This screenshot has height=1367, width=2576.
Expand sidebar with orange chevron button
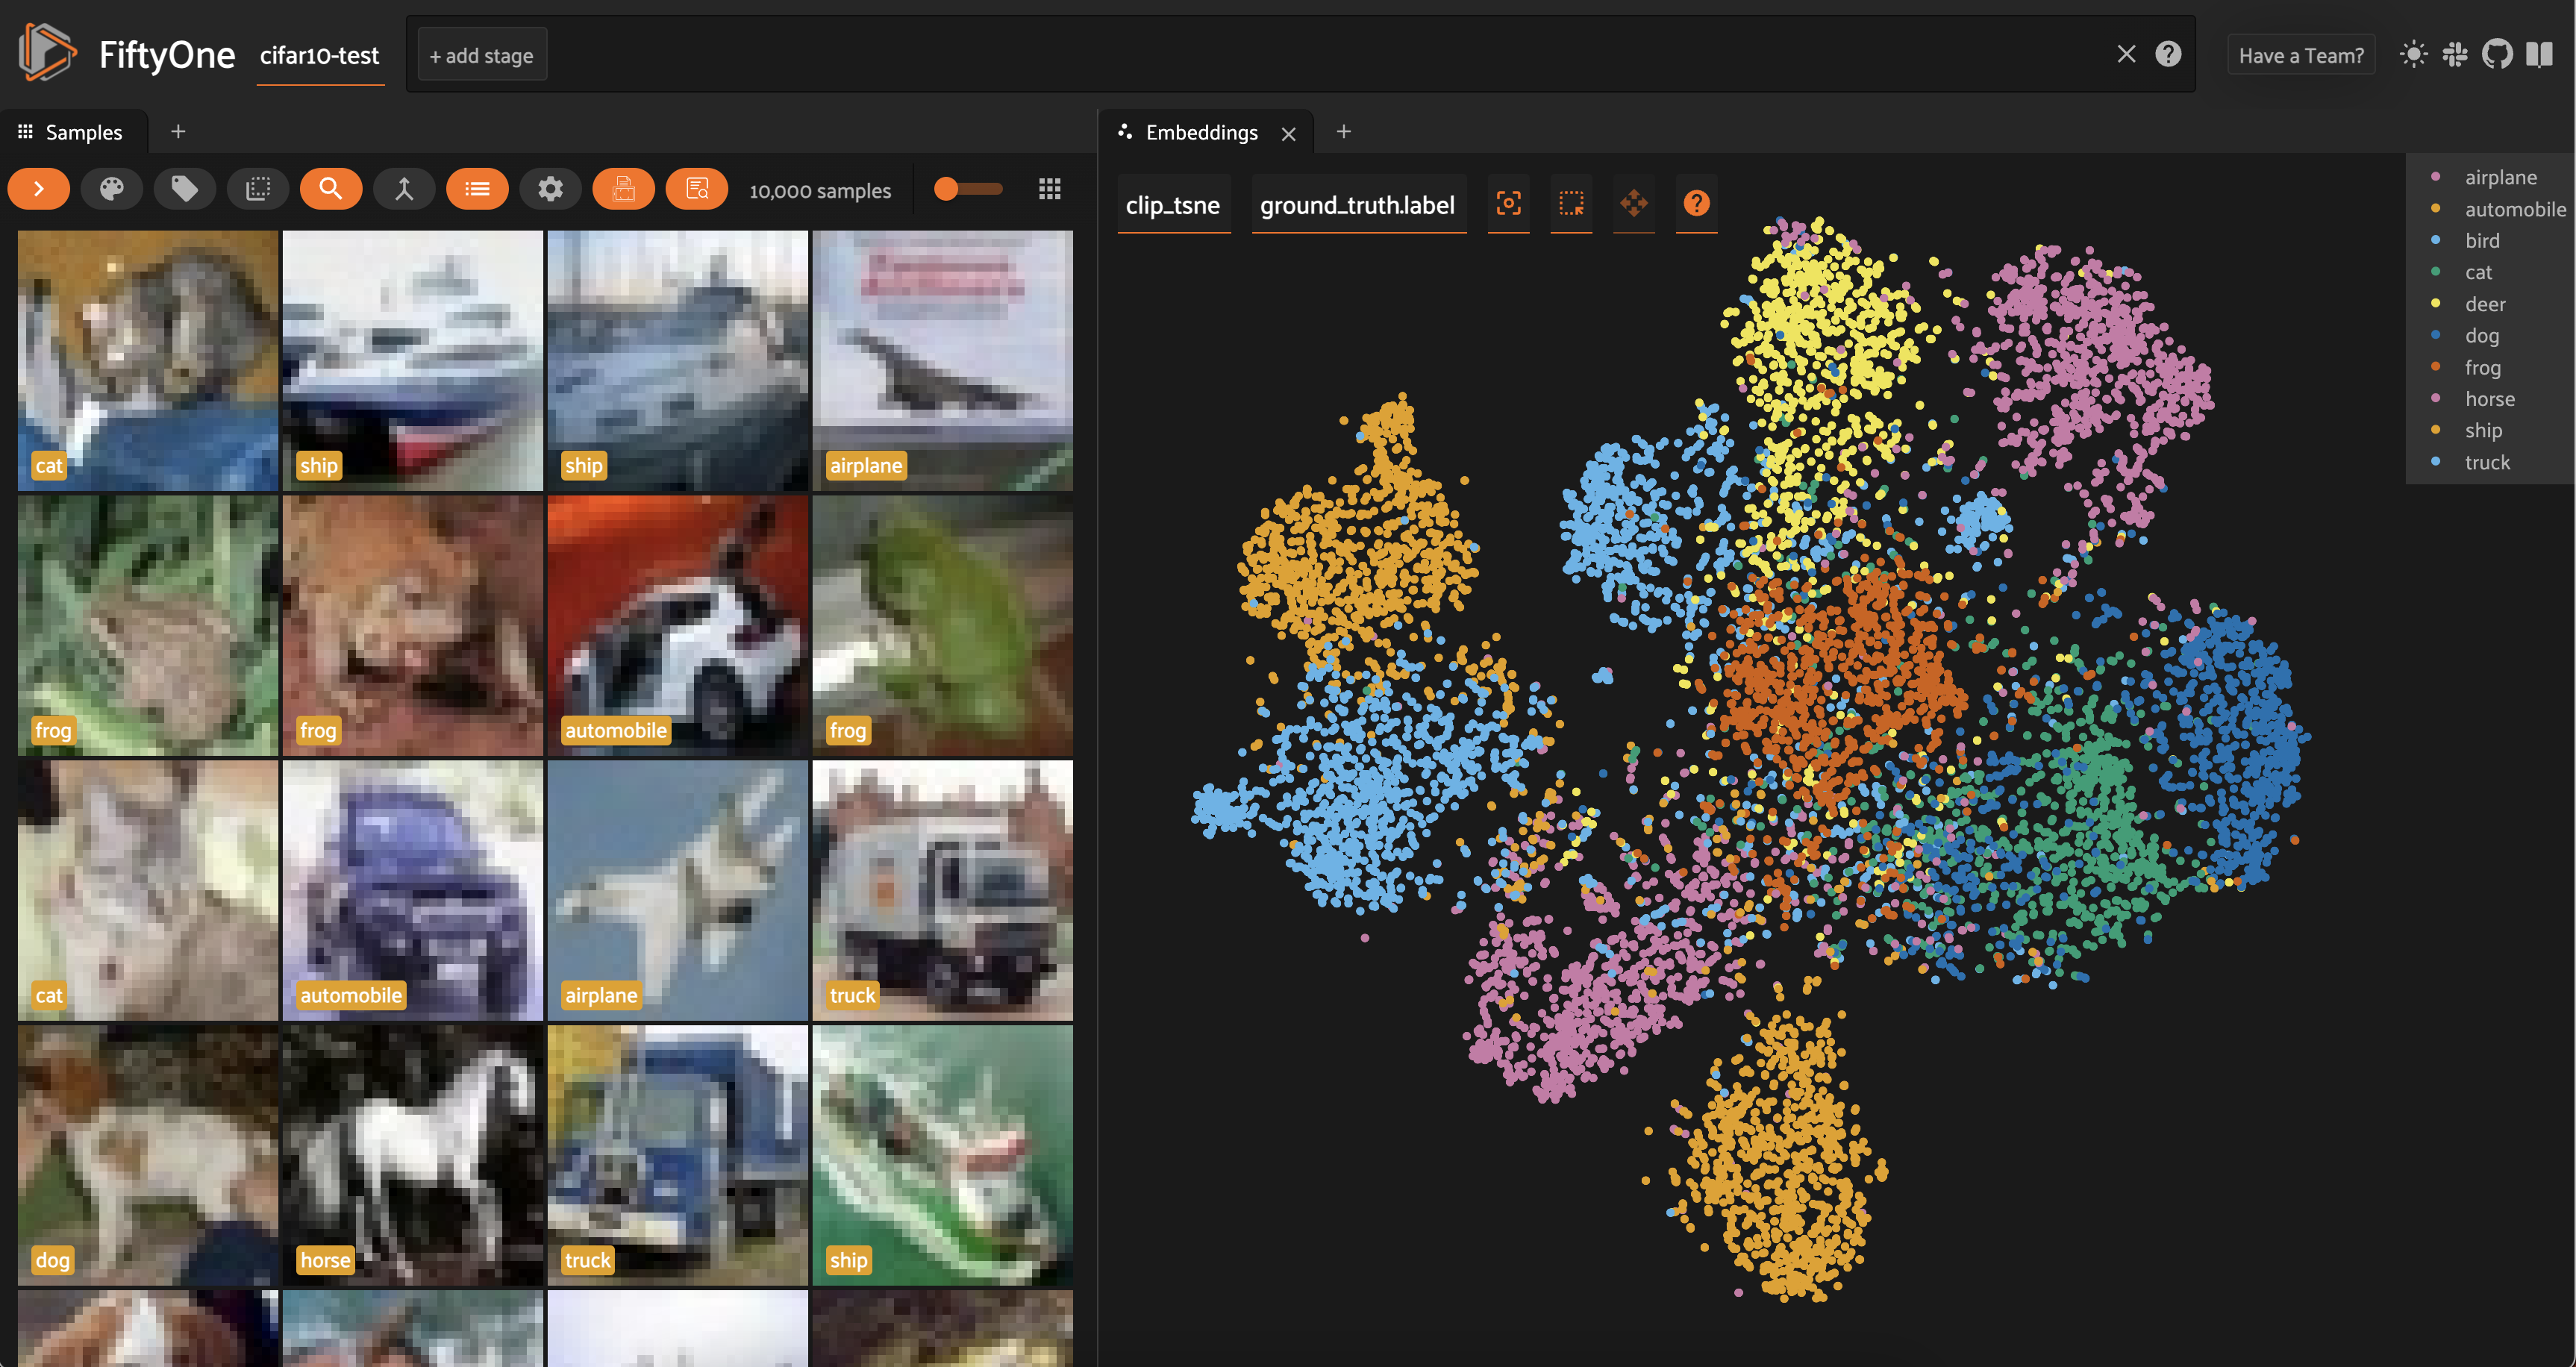coord(38,189)
